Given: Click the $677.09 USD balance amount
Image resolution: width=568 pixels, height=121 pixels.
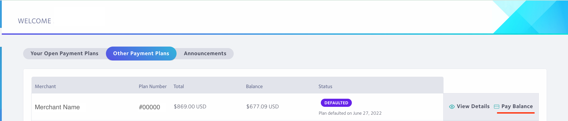Looking at the screenshot, I should coord(262,107).
